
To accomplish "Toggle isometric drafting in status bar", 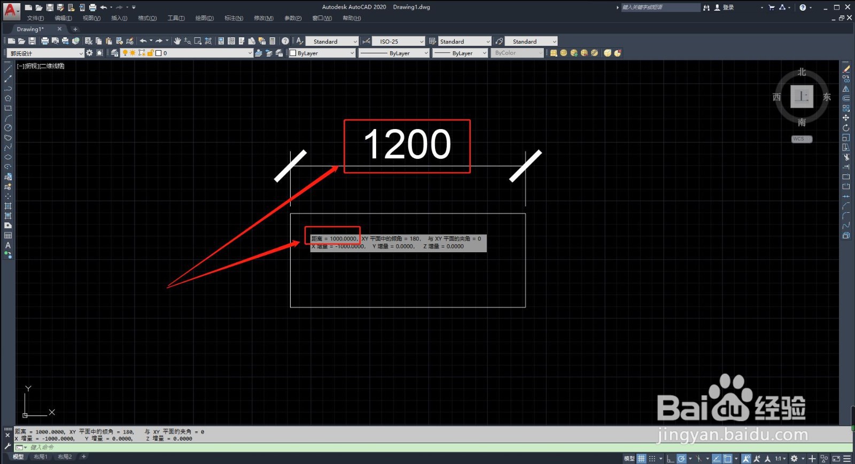I will click(699, 459).
